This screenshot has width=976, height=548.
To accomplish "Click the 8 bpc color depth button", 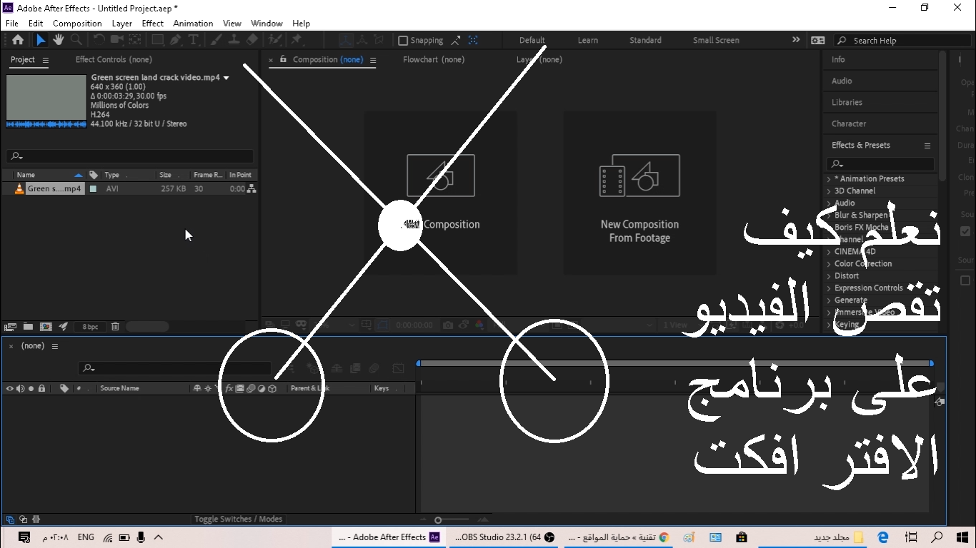I will tap(90, 327).
